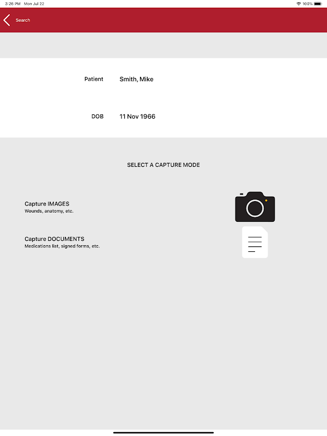Click the 100% battery percentage text
The image size is (327, 436).
pos(307,4)
